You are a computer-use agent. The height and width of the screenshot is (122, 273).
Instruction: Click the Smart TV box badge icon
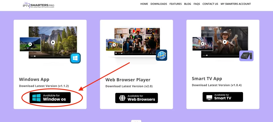click(246, 56)
